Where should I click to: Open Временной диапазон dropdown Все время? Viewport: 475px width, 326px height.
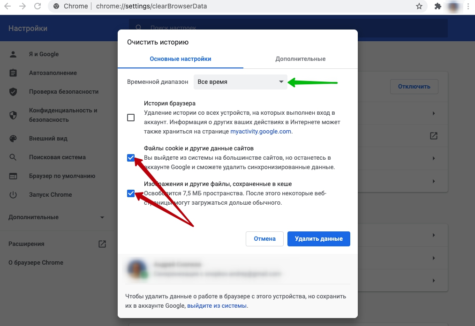(x=240, y=82)
